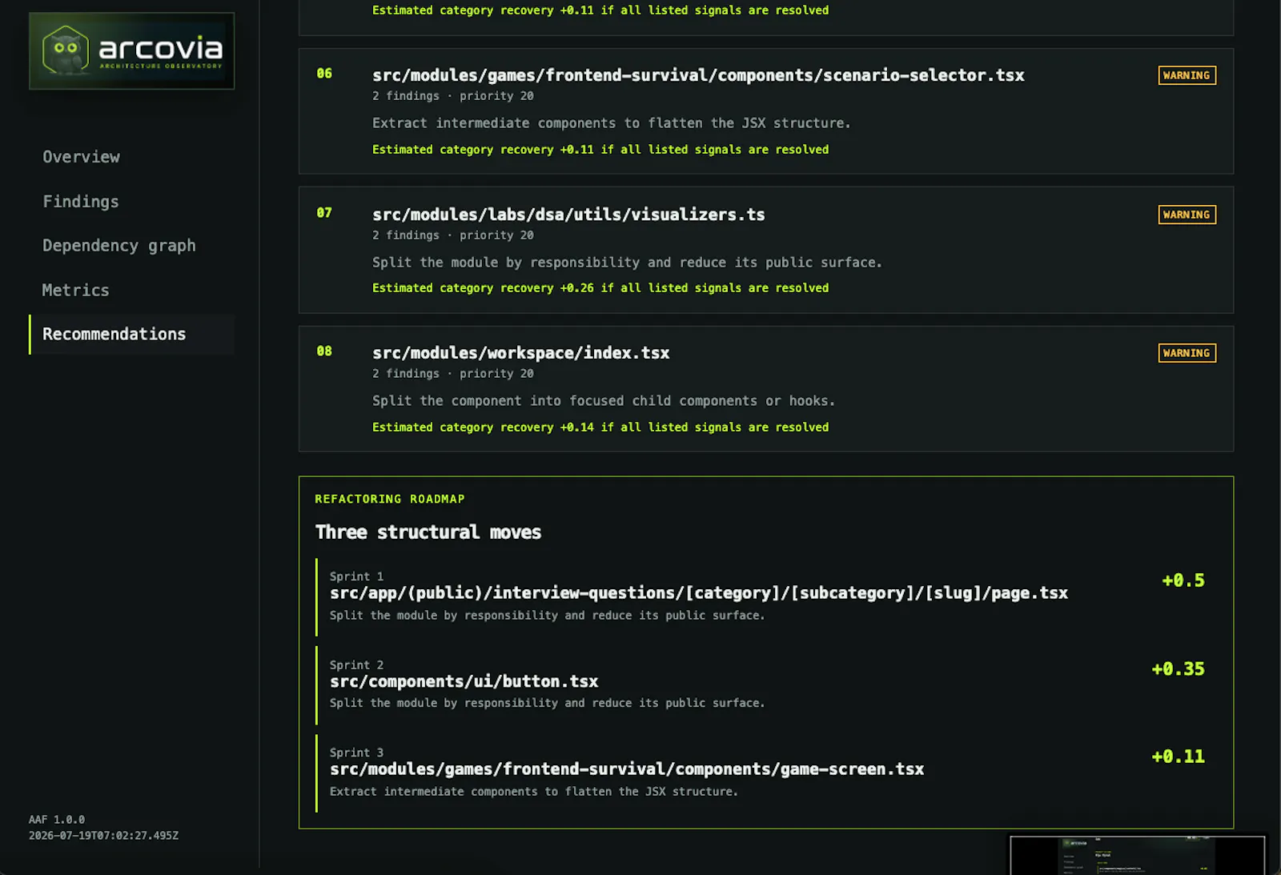
Task: Click '2 findings · priority 20' under scenario-selector.tsx
Action: (x=453, y=96)
